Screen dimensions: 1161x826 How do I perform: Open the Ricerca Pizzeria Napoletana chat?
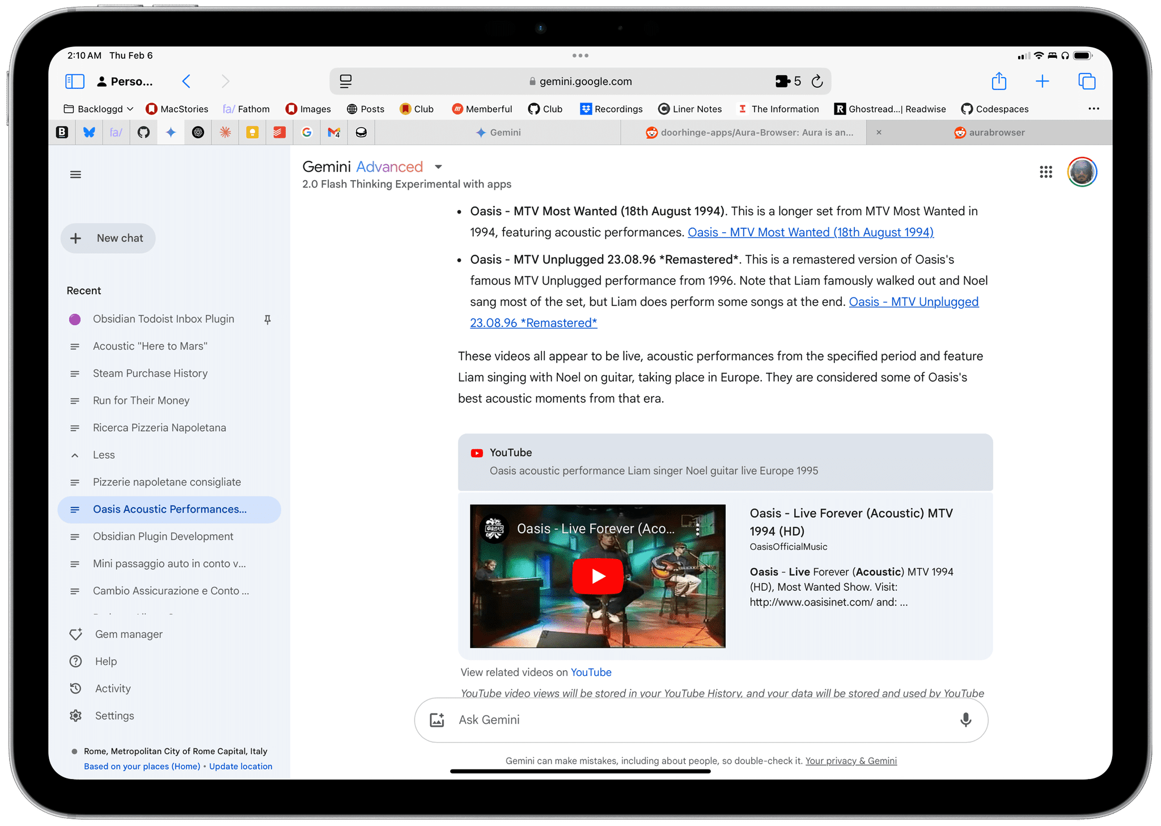[169, 428]
